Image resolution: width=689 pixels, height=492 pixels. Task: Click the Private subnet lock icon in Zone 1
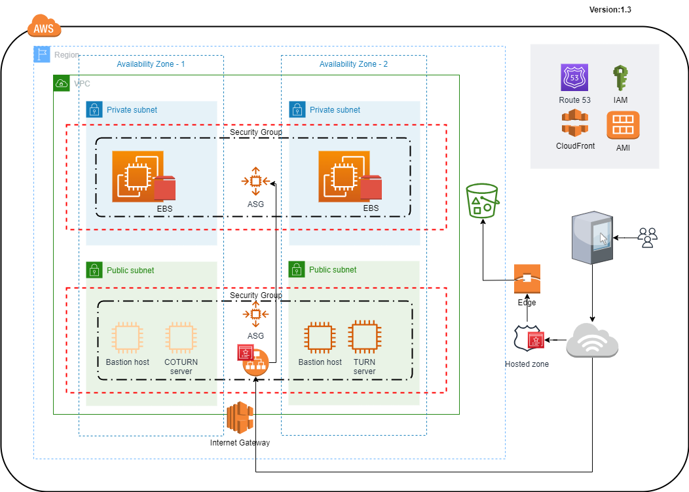tap(94, 109)
